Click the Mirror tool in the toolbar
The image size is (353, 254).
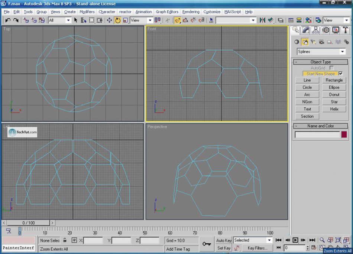click(262, 20)
